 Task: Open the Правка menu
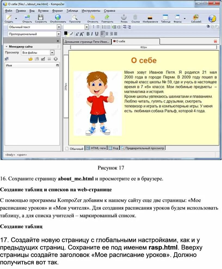coord(21,11)
